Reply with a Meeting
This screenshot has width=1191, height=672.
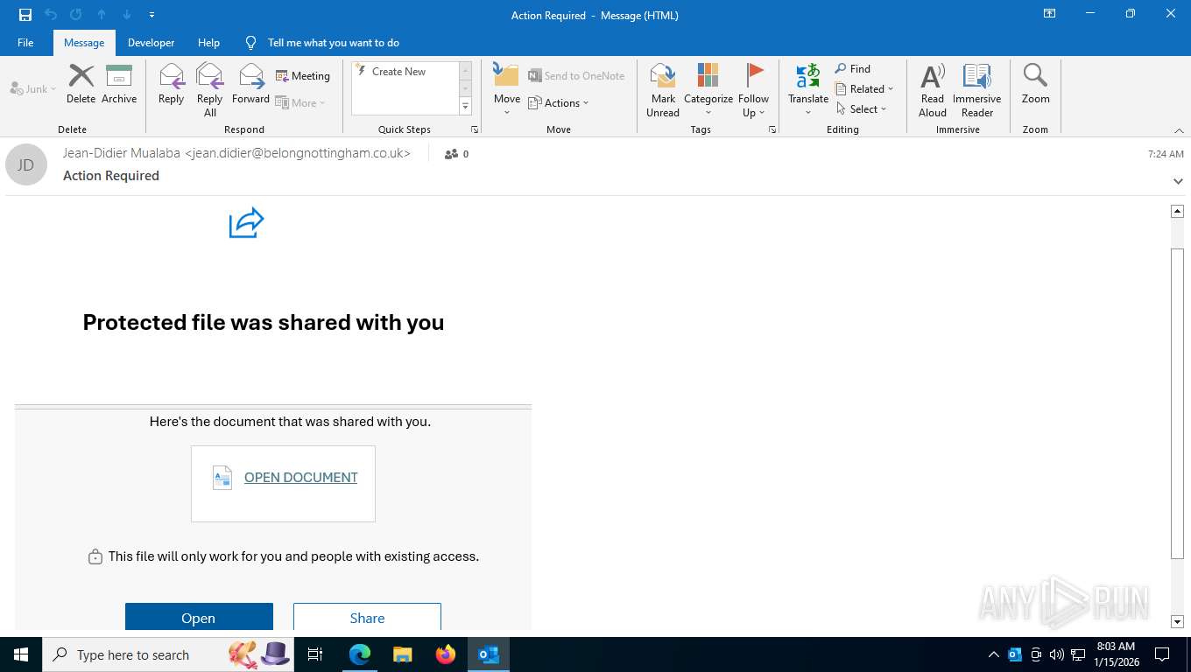(x=303, y=76)
